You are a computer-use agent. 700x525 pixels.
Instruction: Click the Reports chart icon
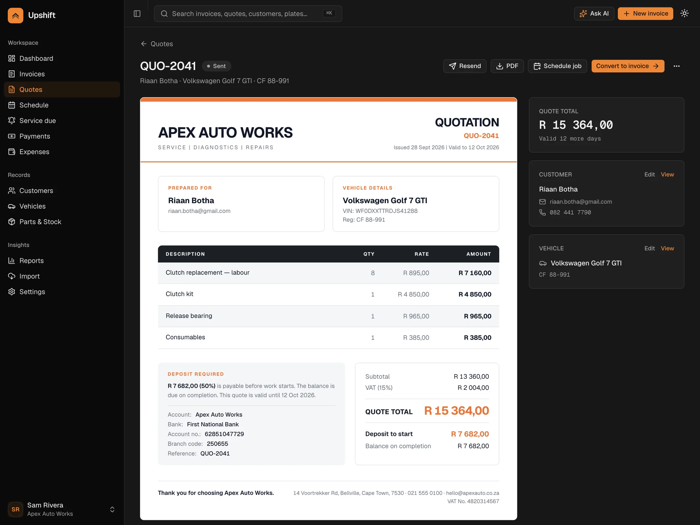tap(12, 261)
